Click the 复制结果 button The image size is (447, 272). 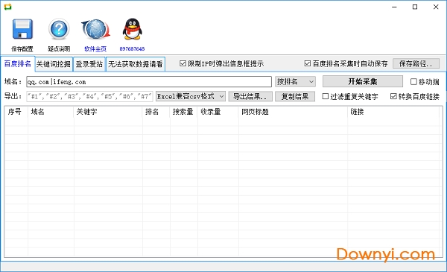click(295, 96)
